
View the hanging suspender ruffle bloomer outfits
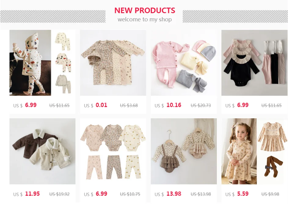click(184, 151)
